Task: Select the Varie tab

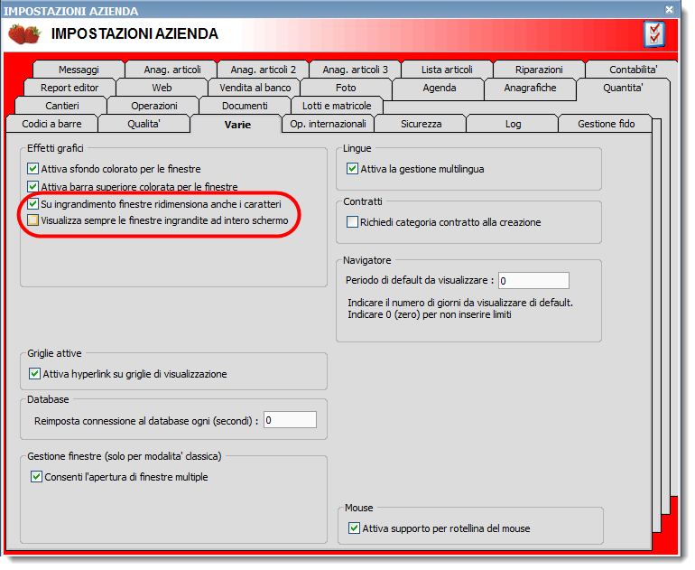Action: (237, 125)
